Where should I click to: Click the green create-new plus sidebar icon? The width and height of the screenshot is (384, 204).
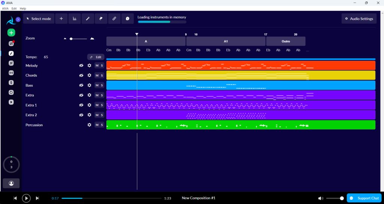tap(11, 33)
